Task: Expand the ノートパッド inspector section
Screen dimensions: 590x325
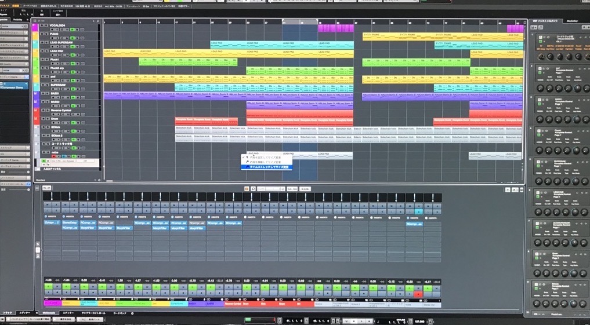Action: (15, 178)
